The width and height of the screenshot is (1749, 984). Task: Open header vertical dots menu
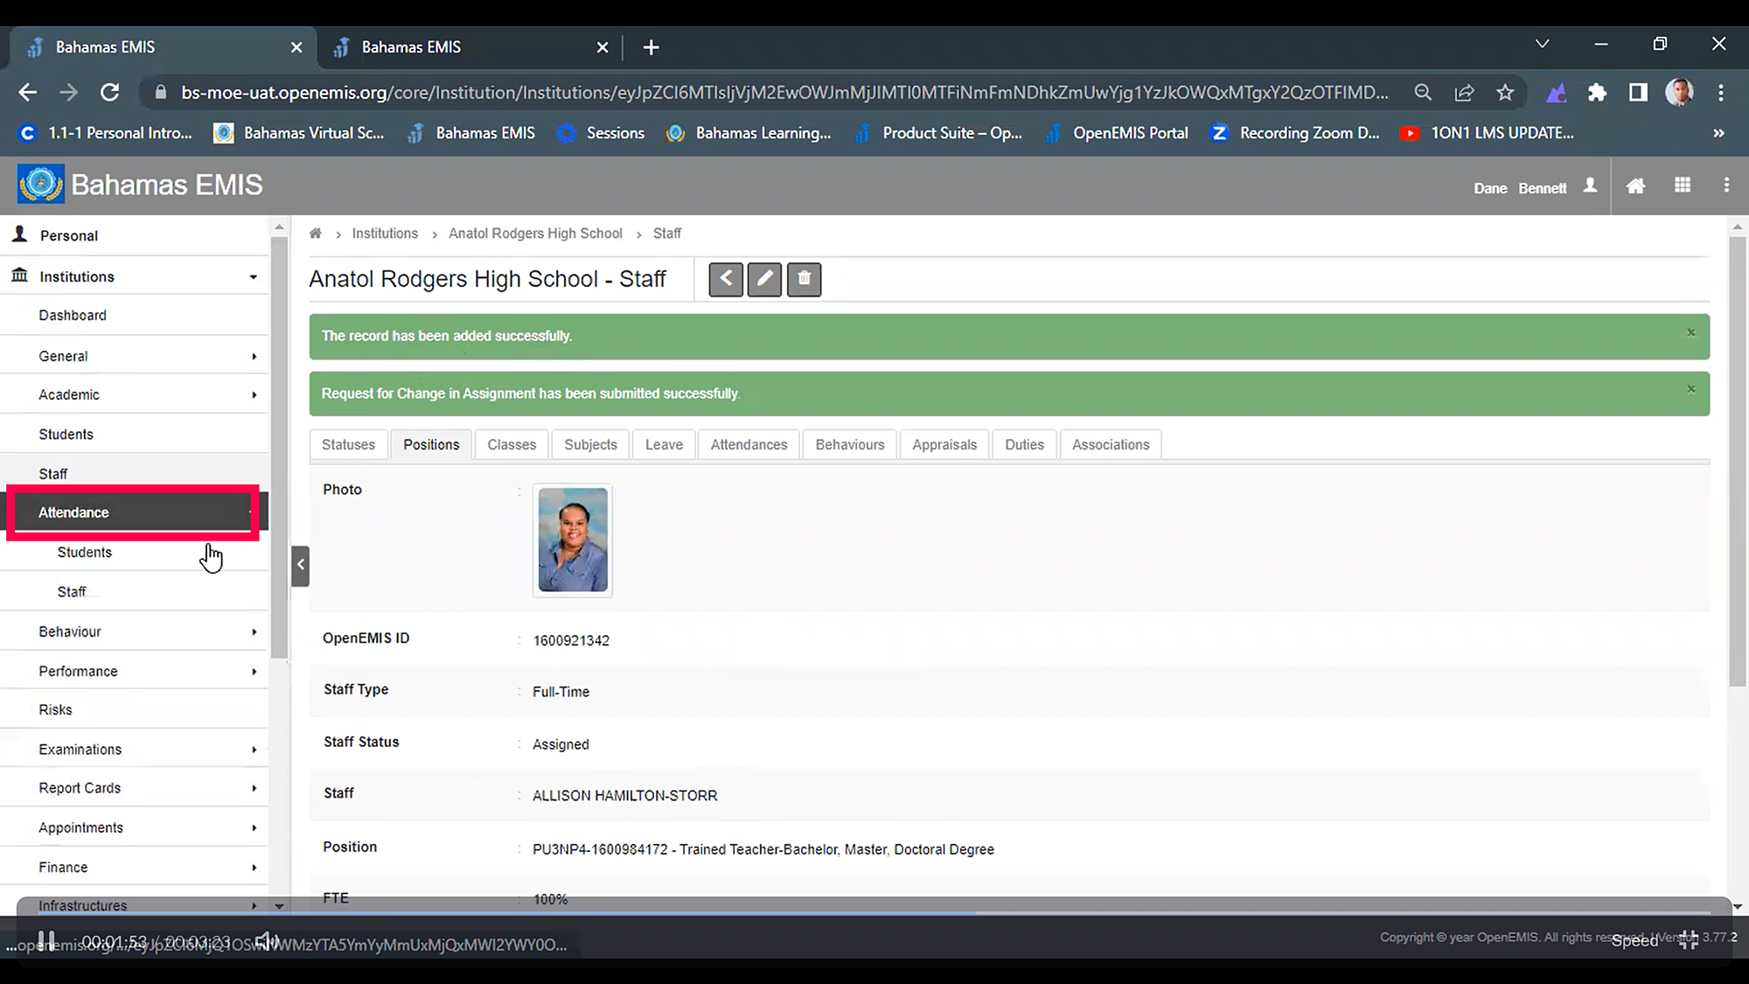point(1726,185)
